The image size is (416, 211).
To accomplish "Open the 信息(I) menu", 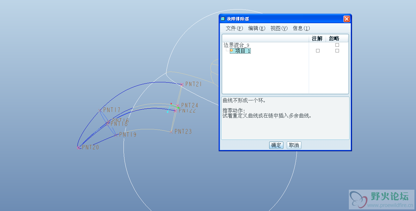I will tap(301, 28).
